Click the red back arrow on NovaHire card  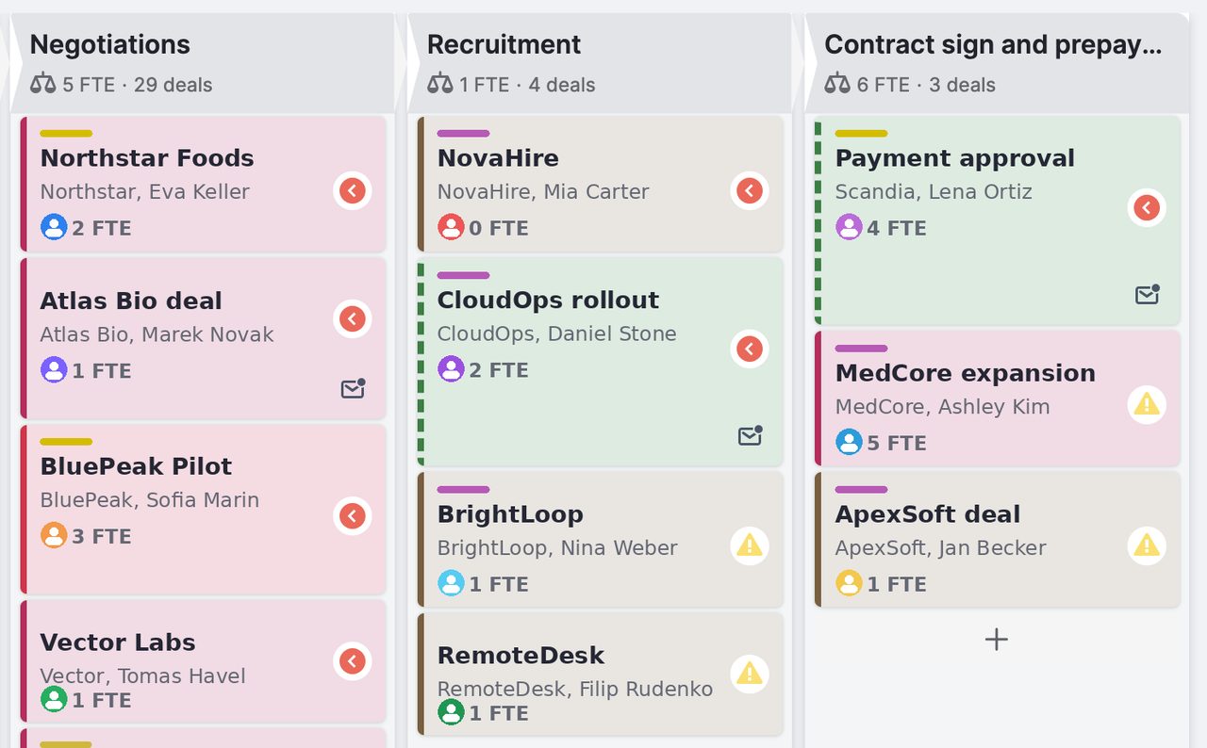[x=750, y=191]
